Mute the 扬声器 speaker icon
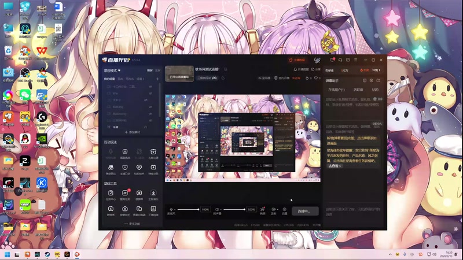 [x=216, y=210]
